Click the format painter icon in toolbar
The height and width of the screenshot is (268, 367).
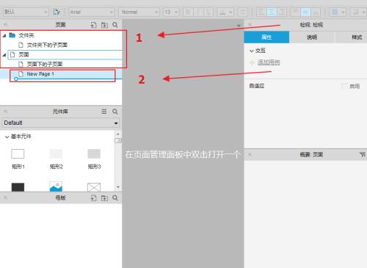point(57,12)
